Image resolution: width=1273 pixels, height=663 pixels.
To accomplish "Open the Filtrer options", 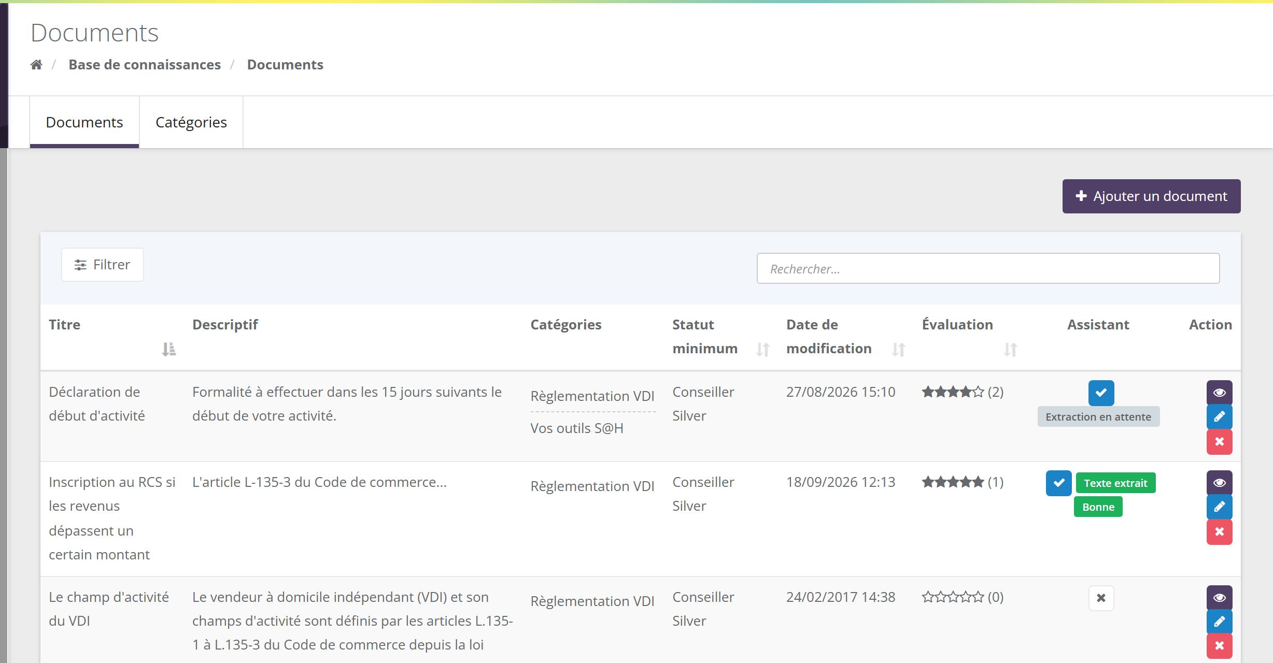I will point(103,265).
